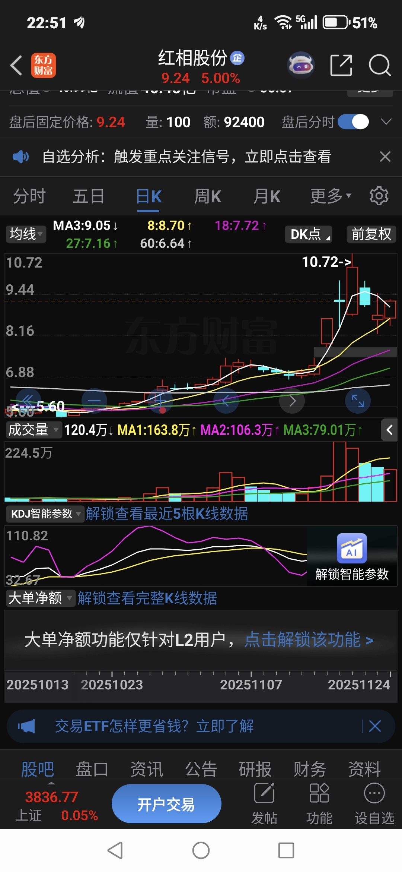This screenshot has height=872, width=402.
Task: Tap 解锁查看最近5根K线数据 link
Action: click(167, 514)
